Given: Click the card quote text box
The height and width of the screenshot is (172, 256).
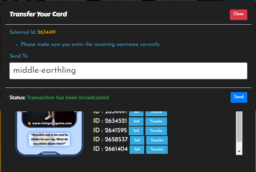Looking at the screenshot, I should [x=49, y=139].
